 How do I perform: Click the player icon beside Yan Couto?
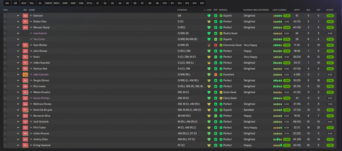[31, 39]
